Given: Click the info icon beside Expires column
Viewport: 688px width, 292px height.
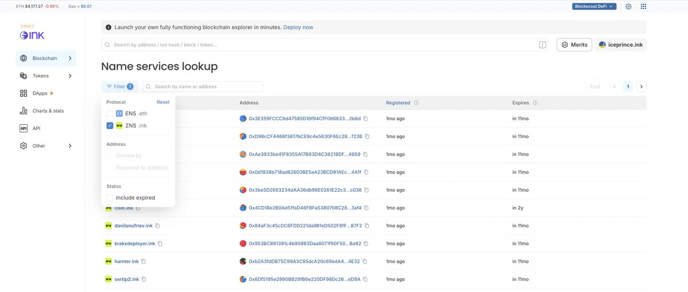Looking at the screenshot, I should [535, 103].
